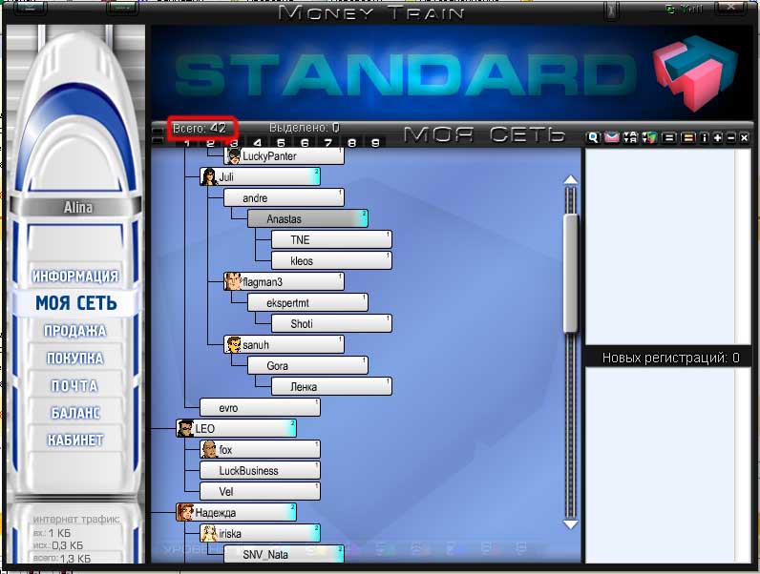Screen dimensions: 760x574
Task: Click the sort by color icon
Action: pyautogui.click(x=648, y=137)
